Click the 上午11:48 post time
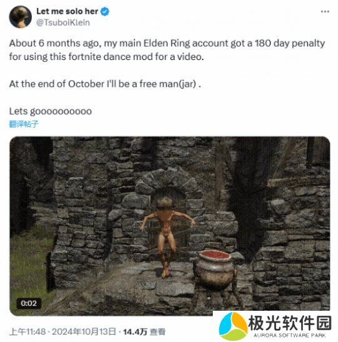 tap(28, 332)
